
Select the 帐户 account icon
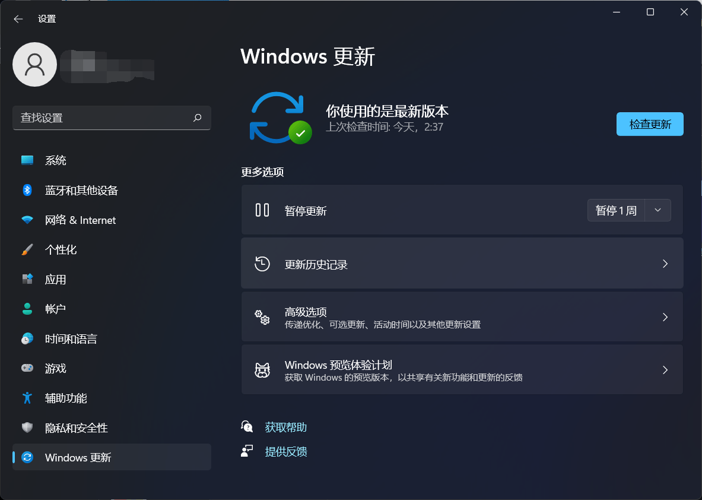coord(27,309)
